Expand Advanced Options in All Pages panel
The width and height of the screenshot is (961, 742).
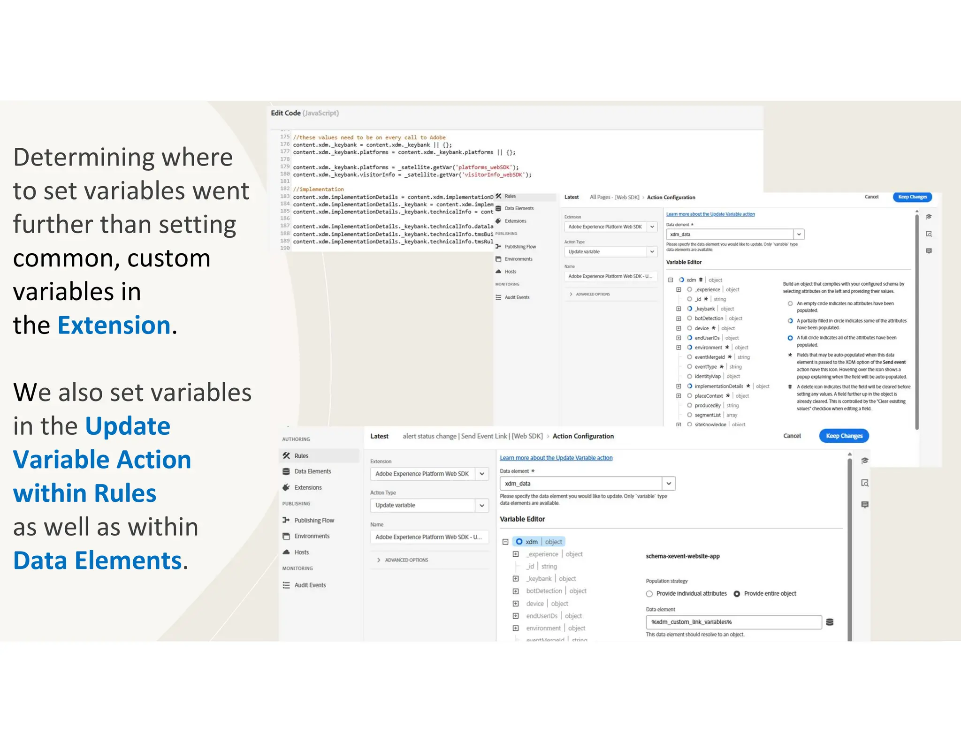[589, 294]
